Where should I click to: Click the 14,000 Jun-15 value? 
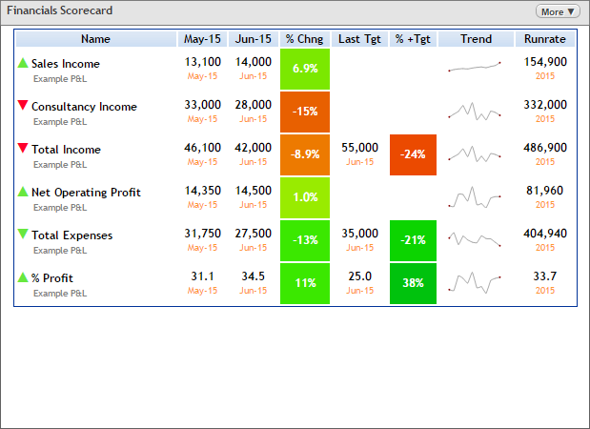tap(254, 62)
